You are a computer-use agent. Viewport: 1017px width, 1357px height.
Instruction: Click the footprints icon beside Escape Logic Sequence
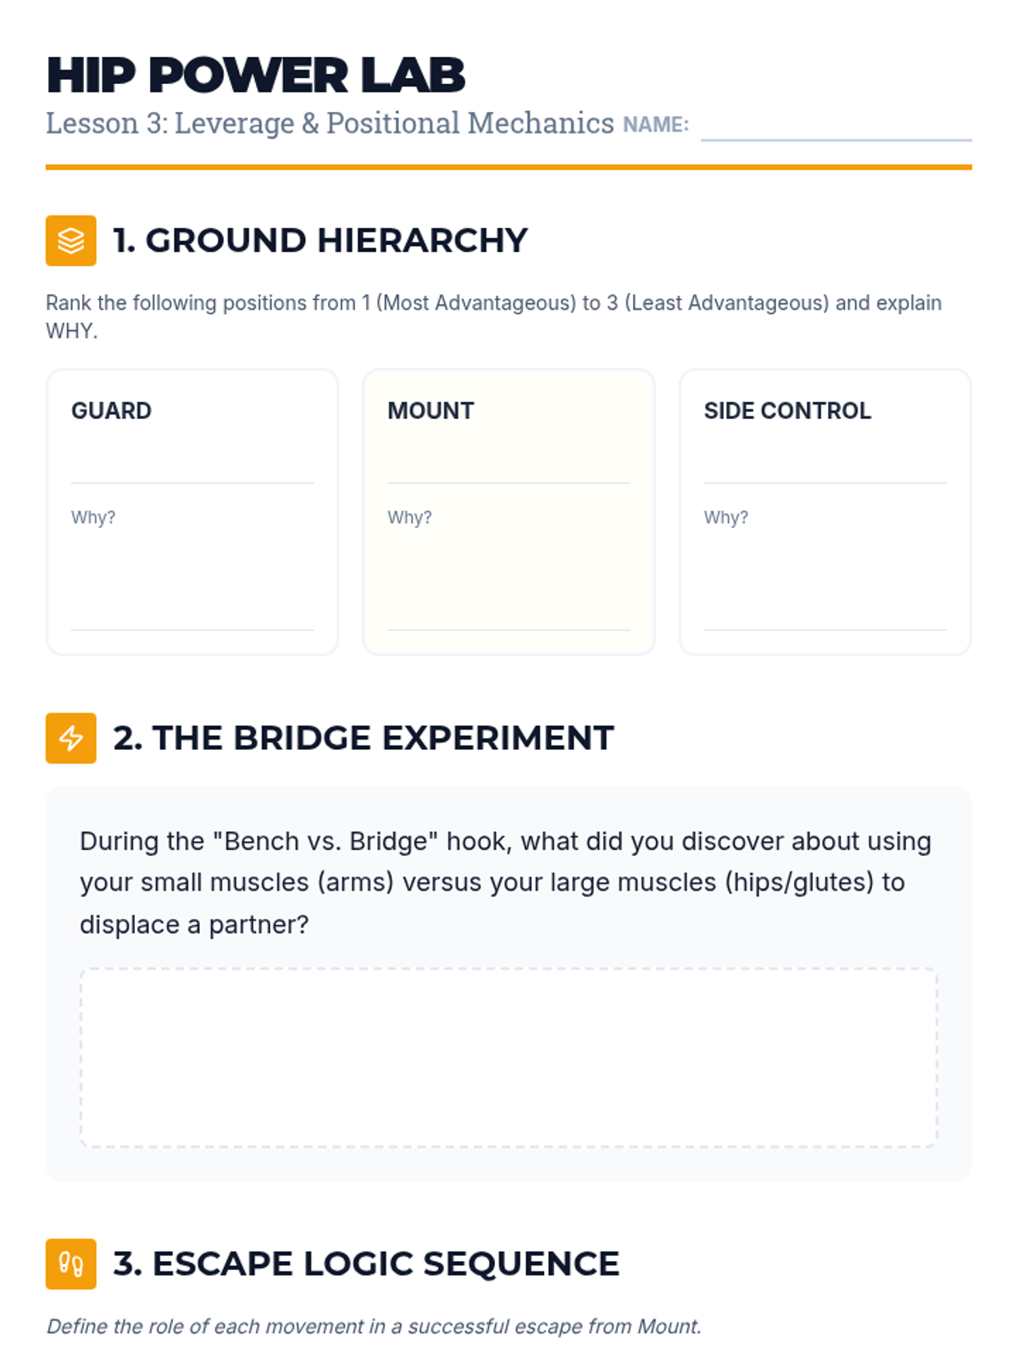(71, 1264)
